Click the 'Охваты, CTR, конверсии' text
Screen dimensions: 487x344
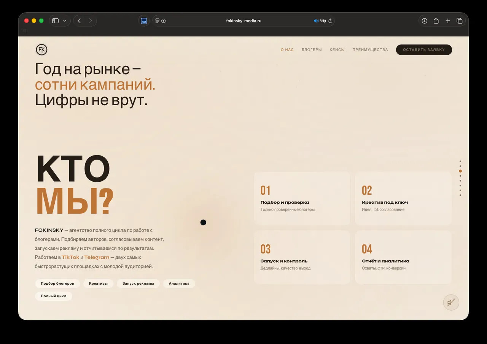tap(384, 268)
